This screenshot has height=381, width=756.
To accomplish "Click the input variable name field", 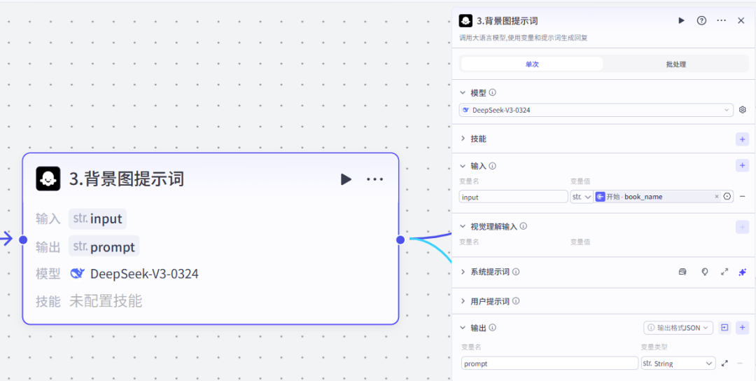I will coord(514,197).
